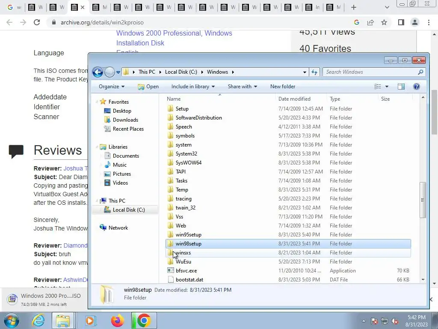Toggle the preview pane
The image size is (438, 329).
pos(401,87)
